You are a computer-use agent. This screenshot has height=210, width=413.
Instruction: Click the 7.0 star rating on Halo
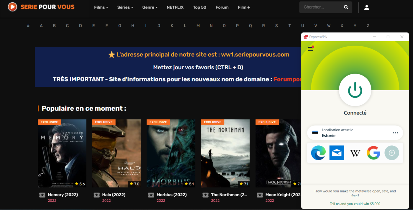pyautogui.click(x=134, y=184)
